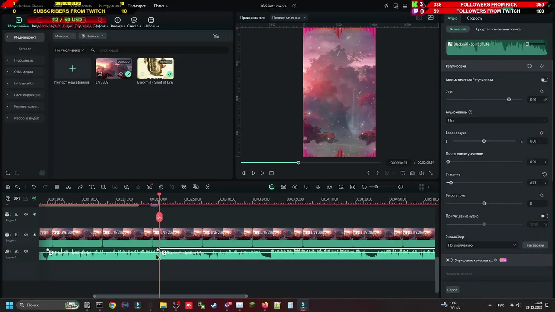Click the redo arrow icon
Viewport: 555px width, 312px height.
coord(45,187)
